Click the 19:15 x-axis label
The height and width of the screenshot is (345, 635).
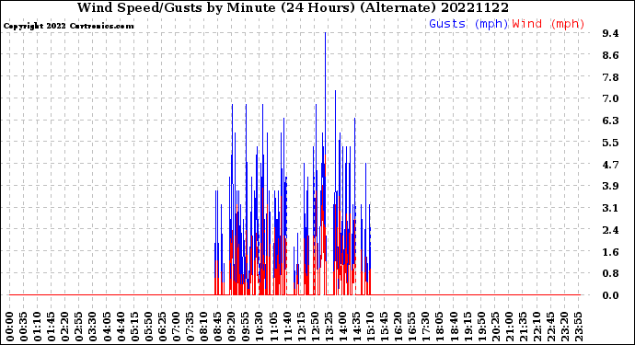(x=467, y=327)
